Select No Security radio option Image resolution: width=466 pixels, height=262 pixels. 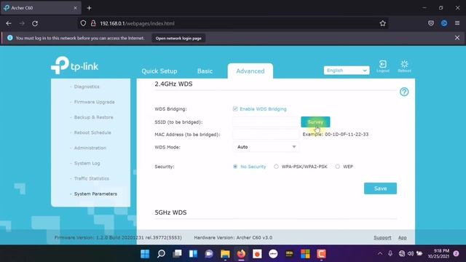(x=235, y=167)
